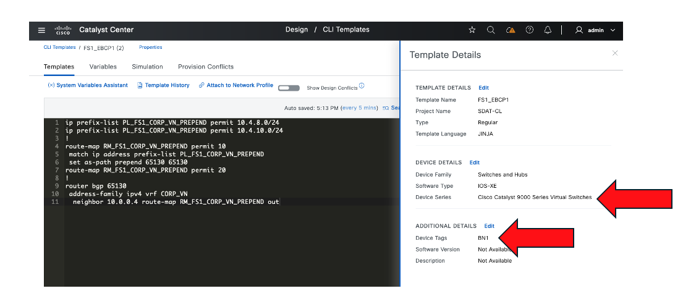
Task: Open Template History
Action: click(x=163, y=85)
